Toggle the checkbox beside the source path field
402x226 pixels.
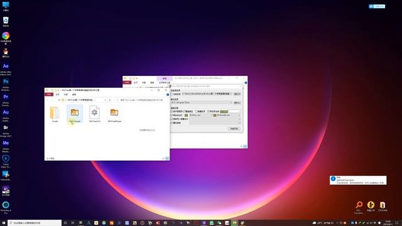click(x=171, y=94)
